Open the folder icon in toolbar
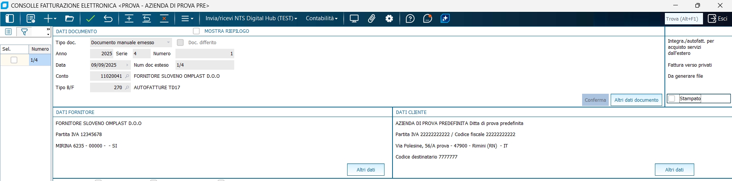Viewport: 732px width, 181px height. (x=69, y=19)
